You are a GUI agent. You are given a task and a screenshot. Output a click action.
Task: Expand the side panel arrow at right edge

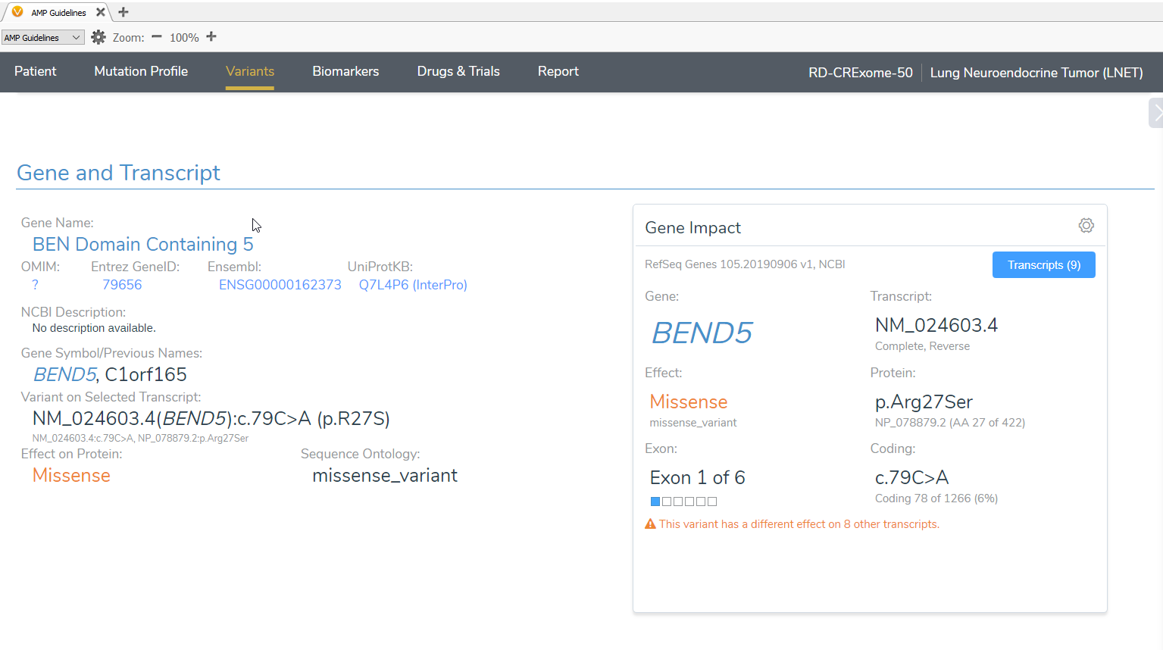tap(1156, 113)
